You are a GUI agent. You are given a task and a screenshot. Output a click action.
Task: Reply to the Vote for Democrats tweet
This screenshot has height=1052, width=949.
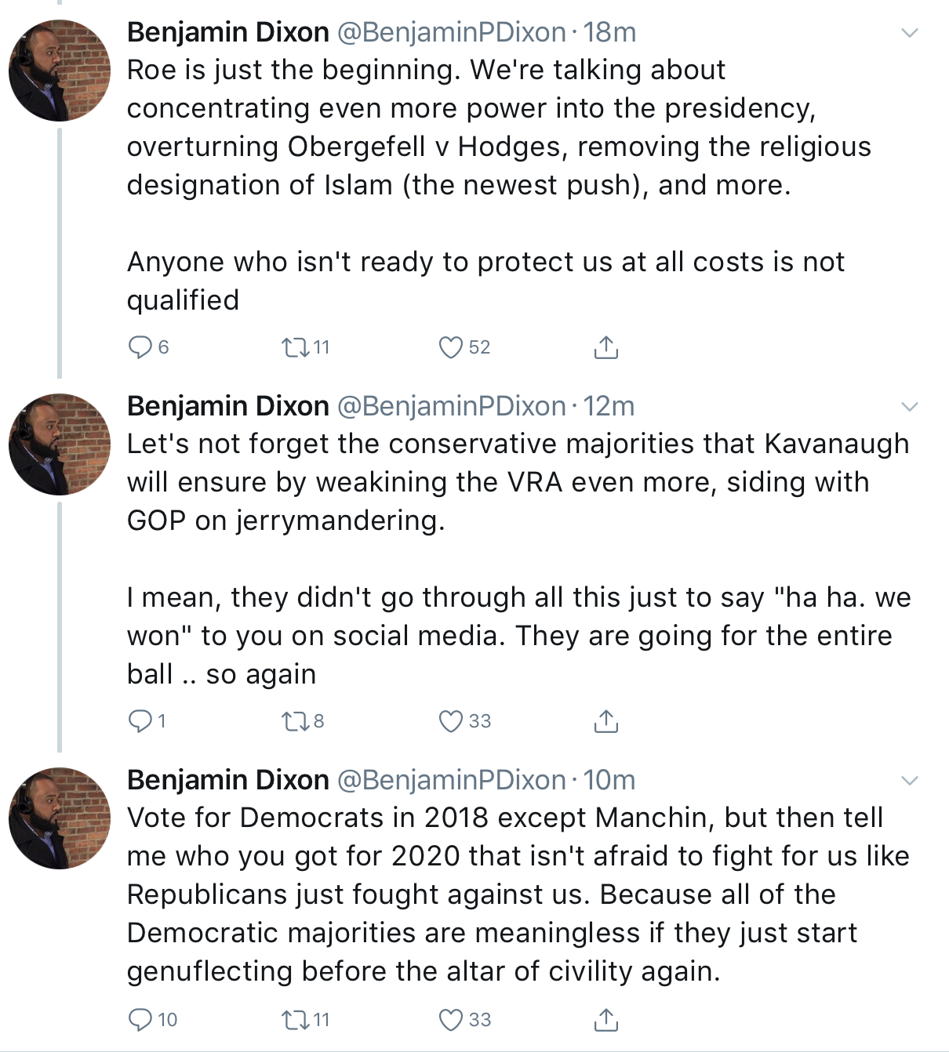pyautogui.click(x=140, y=1019)
